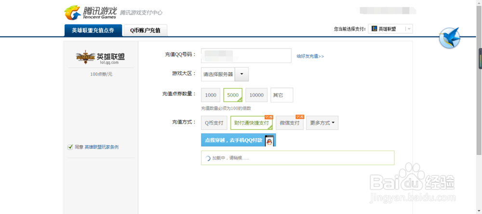The width and height of the screenshot is (482, 214).
Task: Select the 5000 coupon amount
Action: point(233,95)
